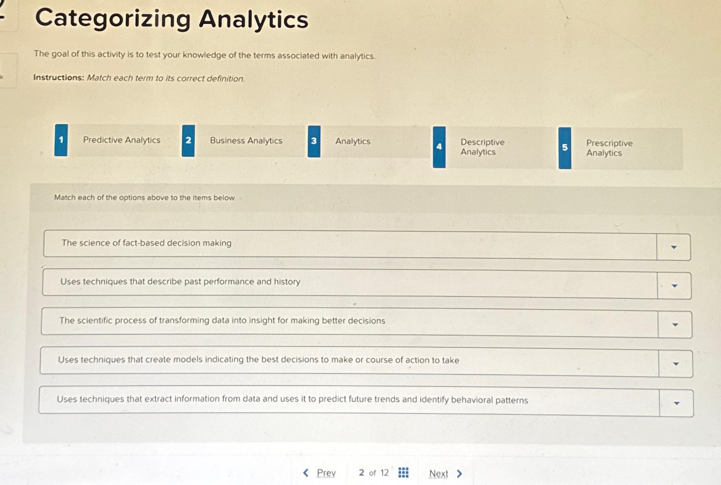Select the Business Analytics term card

[246, 141]
